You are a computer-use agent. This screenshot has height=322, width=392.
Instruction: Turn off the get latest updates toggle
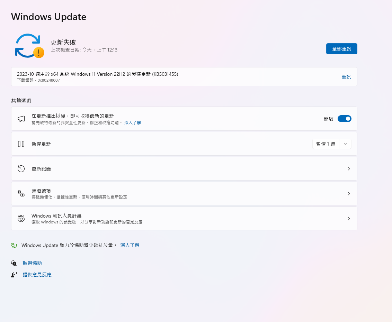click(344, 119)
